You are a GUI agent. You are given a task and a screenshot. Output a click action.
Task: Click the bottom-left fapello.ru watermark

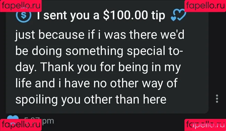[21, 125]
